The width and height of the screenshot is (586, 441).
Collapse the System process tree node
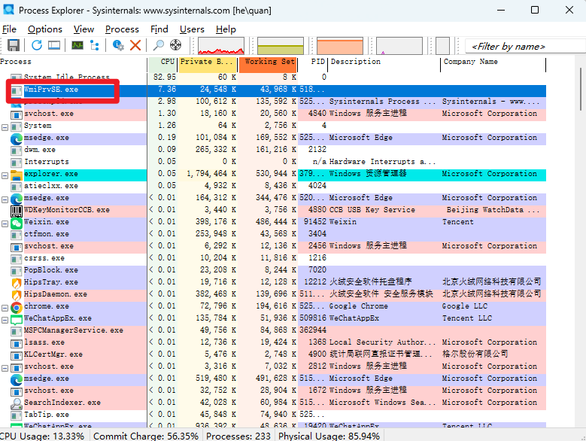(5, 127)
